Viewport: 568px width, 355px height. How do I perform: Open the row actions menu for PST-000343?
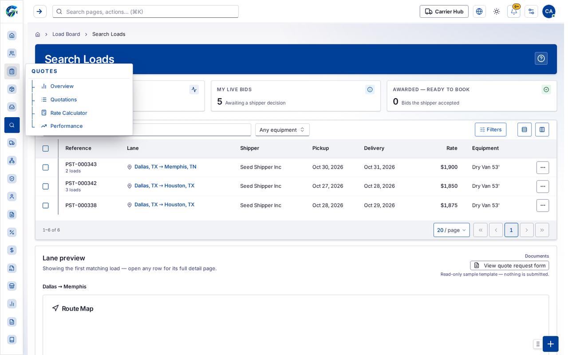pyautogui.click(x=543, y=167)
